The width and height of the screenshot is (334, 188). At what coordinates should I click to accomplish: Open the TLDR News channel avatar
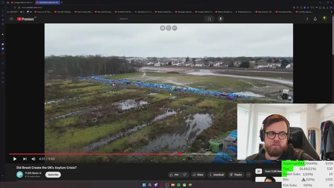(x=20, y=174)
